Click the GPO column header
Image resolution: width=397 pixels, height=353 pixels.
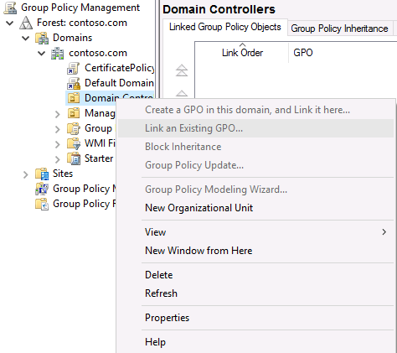pyautogui.click(x=303, y=53)
